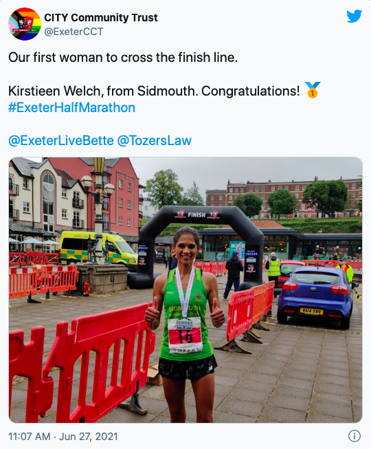This screenshot has width=371, height=449.
Task: Click the red barrier in photo foreground
Action: coord(82,364)
